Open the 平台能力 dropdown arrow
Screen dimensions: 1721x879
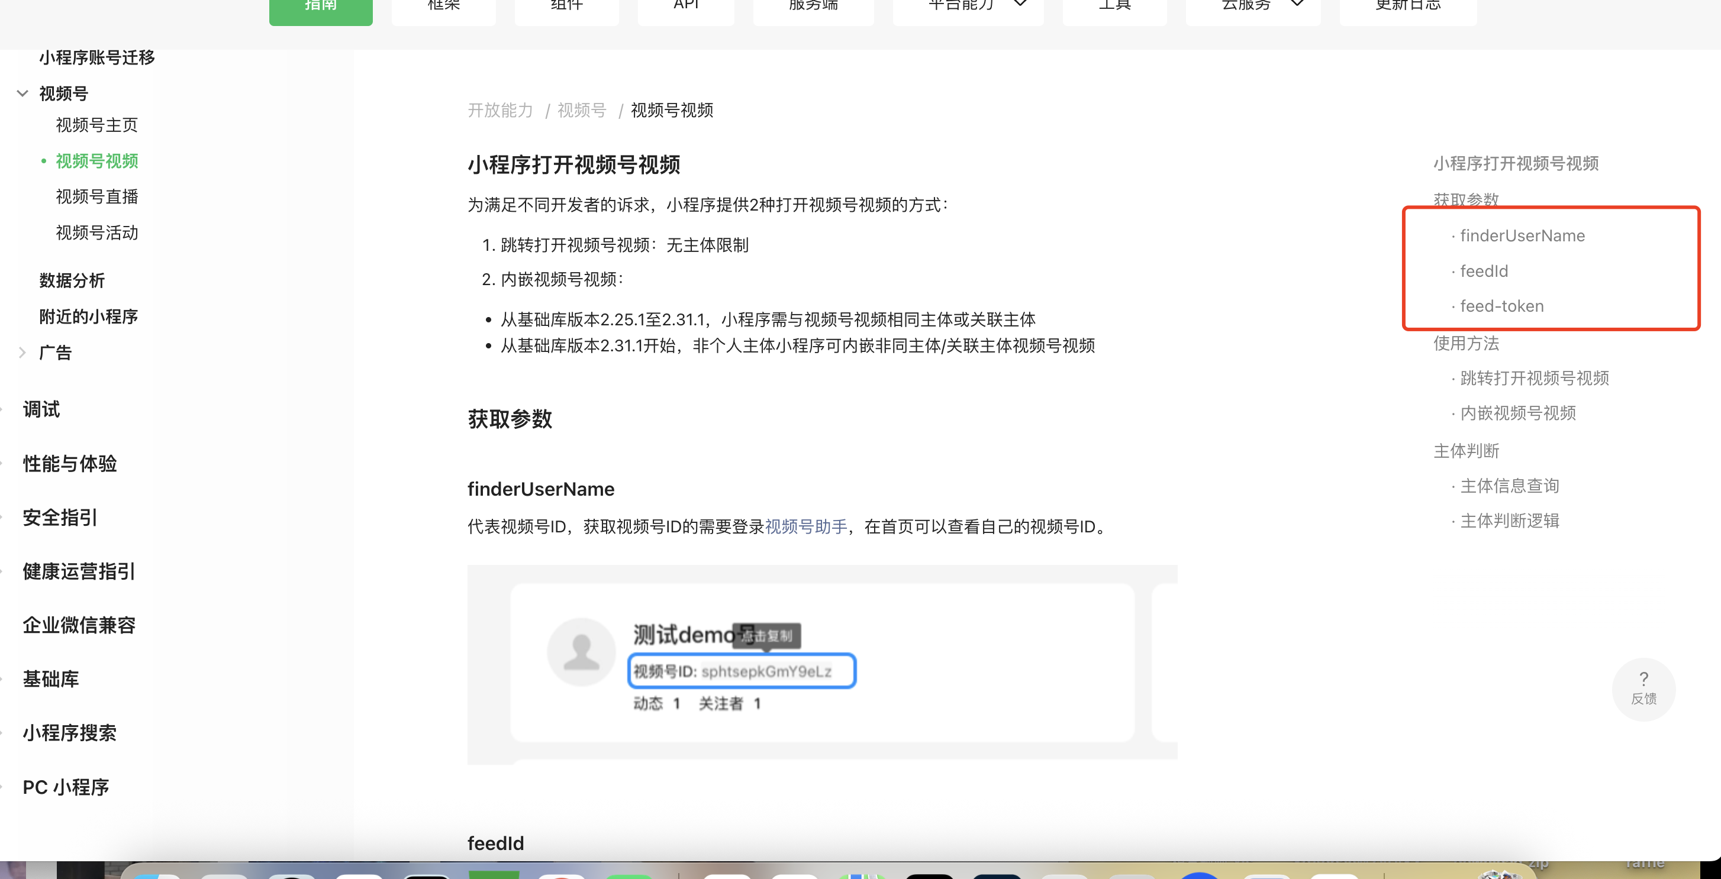(x=1020, y=4)
